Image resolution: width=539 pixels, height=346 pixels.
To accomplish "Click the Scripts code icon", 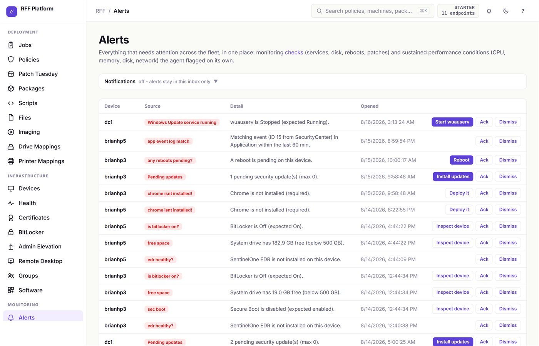I will pyautogui.click(x=11, y=103).
